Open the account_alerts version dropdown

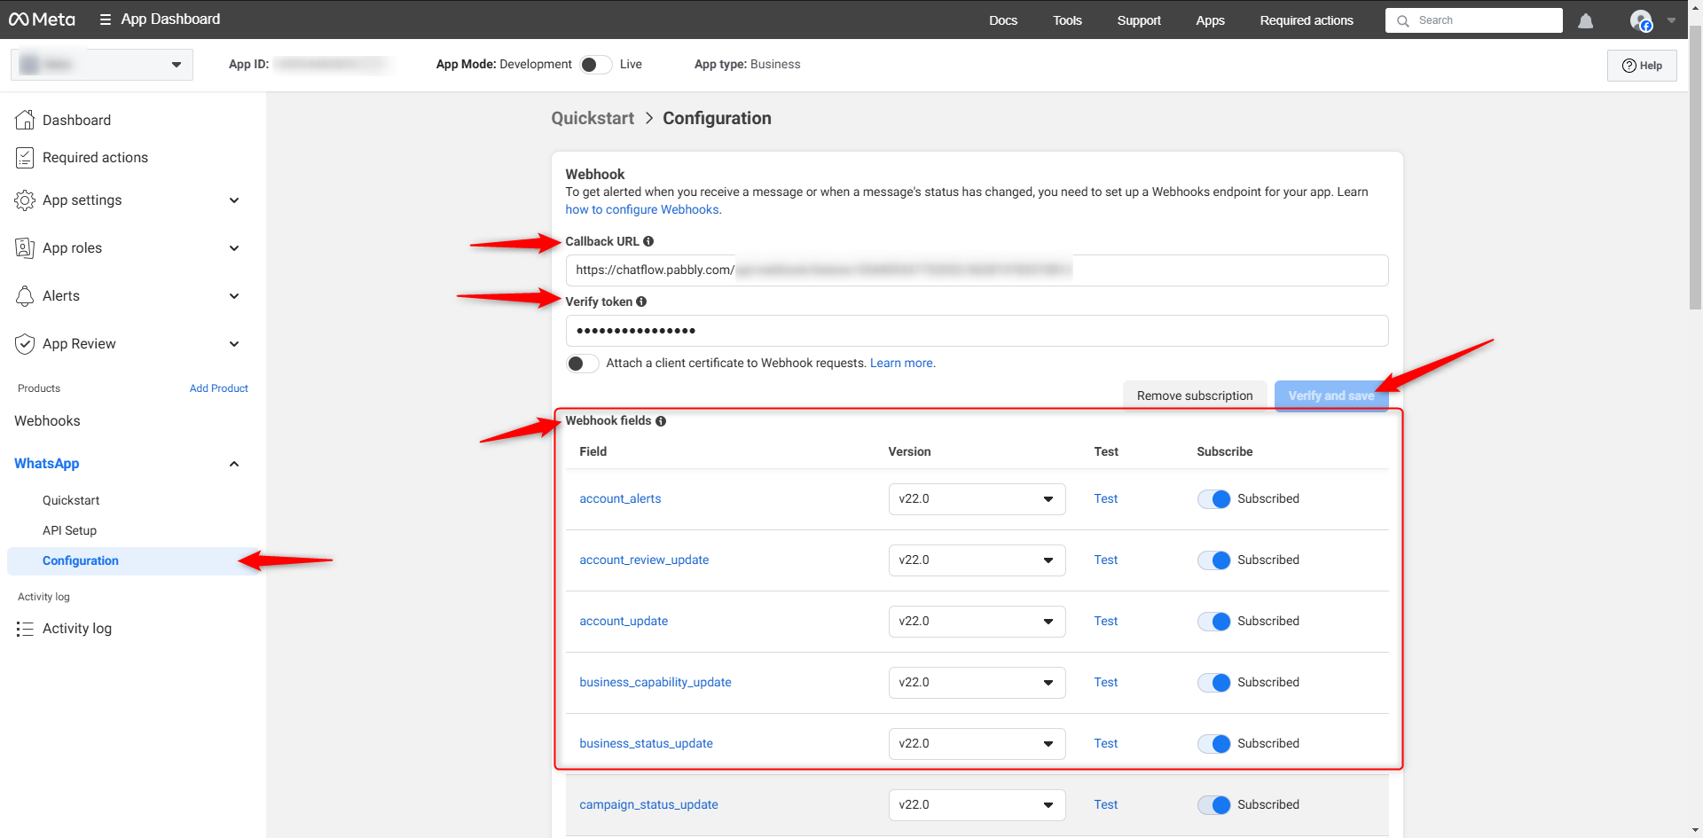point(977,499)
